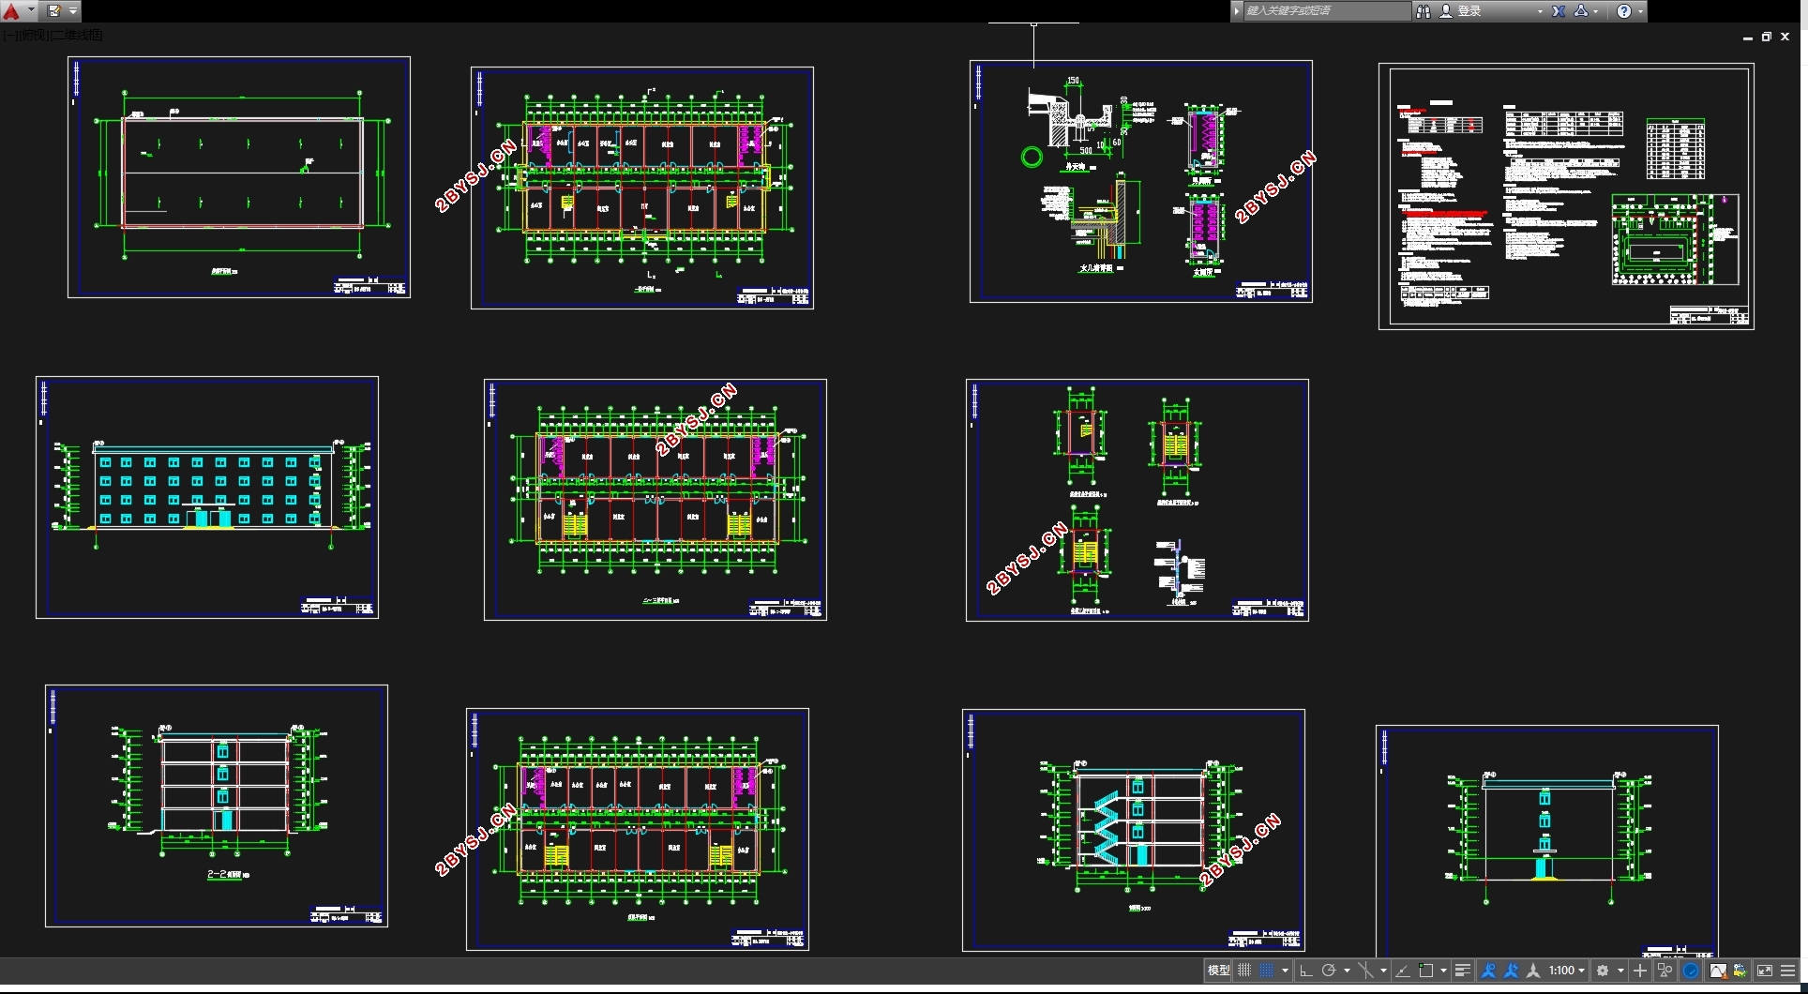Toggle object snap tracking

(x=1403, y=971)
